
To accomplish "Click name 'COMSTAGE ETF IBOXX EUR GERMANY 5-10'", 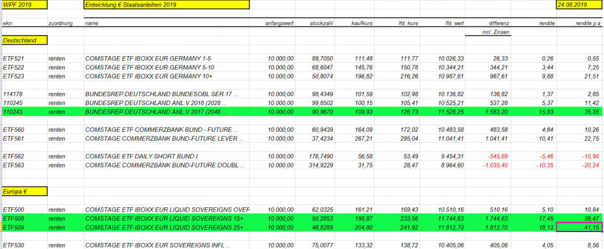I will pyautogui.click(x=149, y=68).
